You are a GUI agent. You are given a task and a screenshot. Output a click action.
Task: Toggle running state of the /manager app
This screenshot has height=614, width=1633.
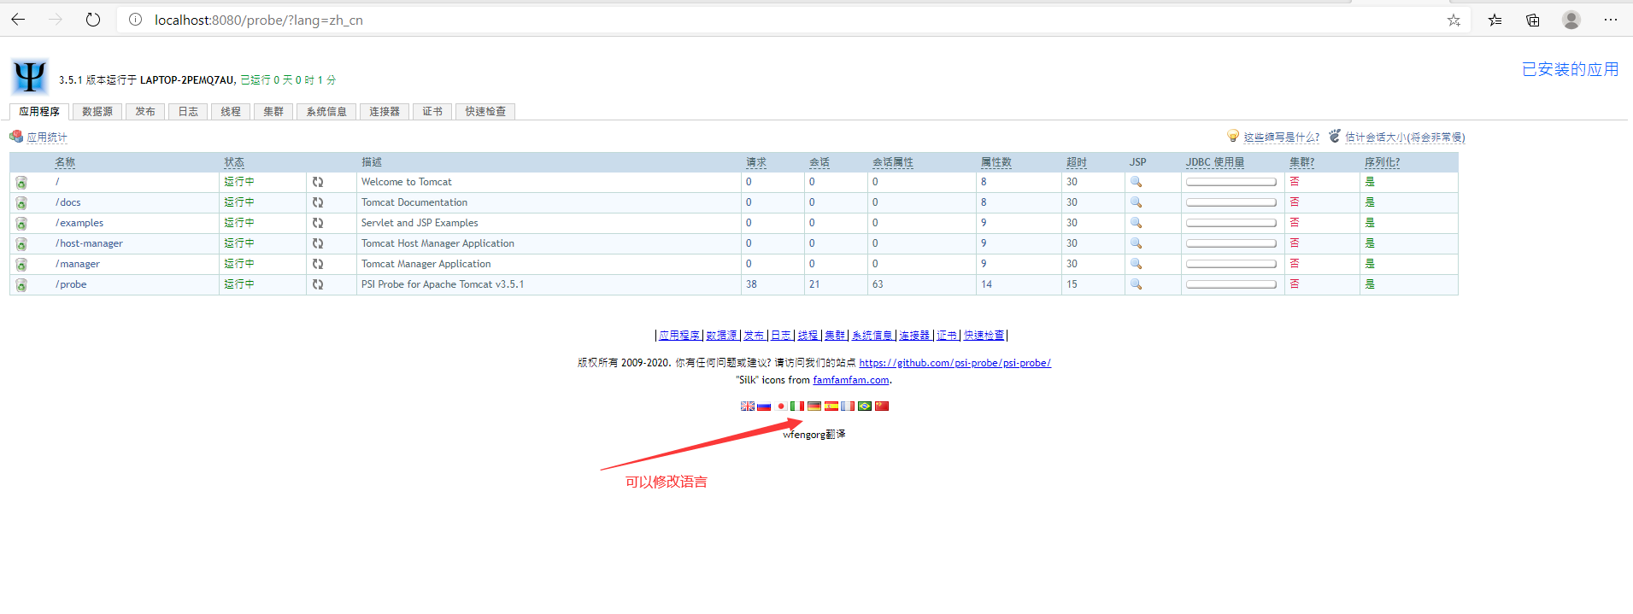239,264
